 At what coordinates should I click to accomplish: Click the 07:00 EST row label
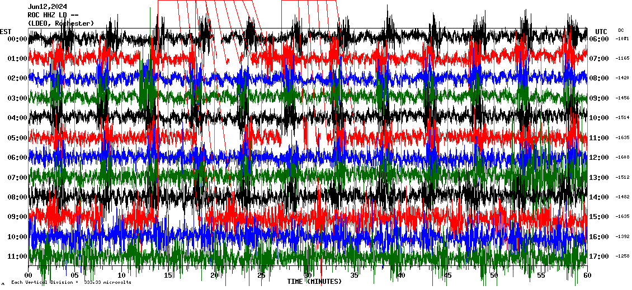pyautogui.click(x=18, y=178)
